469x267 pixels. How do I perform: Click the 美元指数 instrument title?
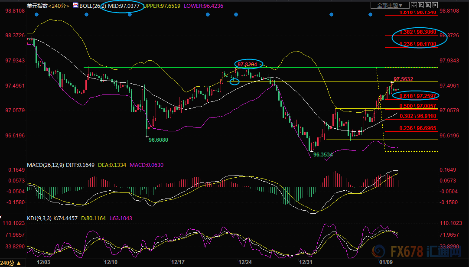tap(38, 6)
